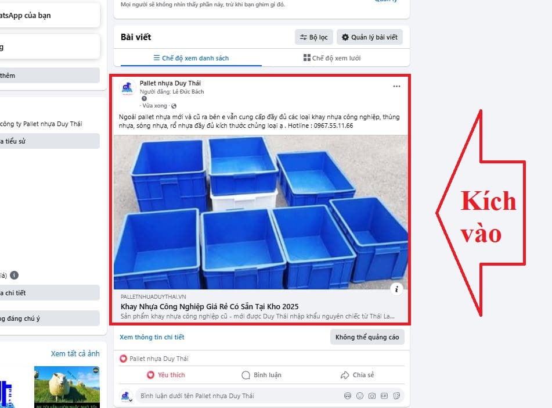Insert an emoji into the comment
This screenshot has height=408, width=552.
coord(360,396)
